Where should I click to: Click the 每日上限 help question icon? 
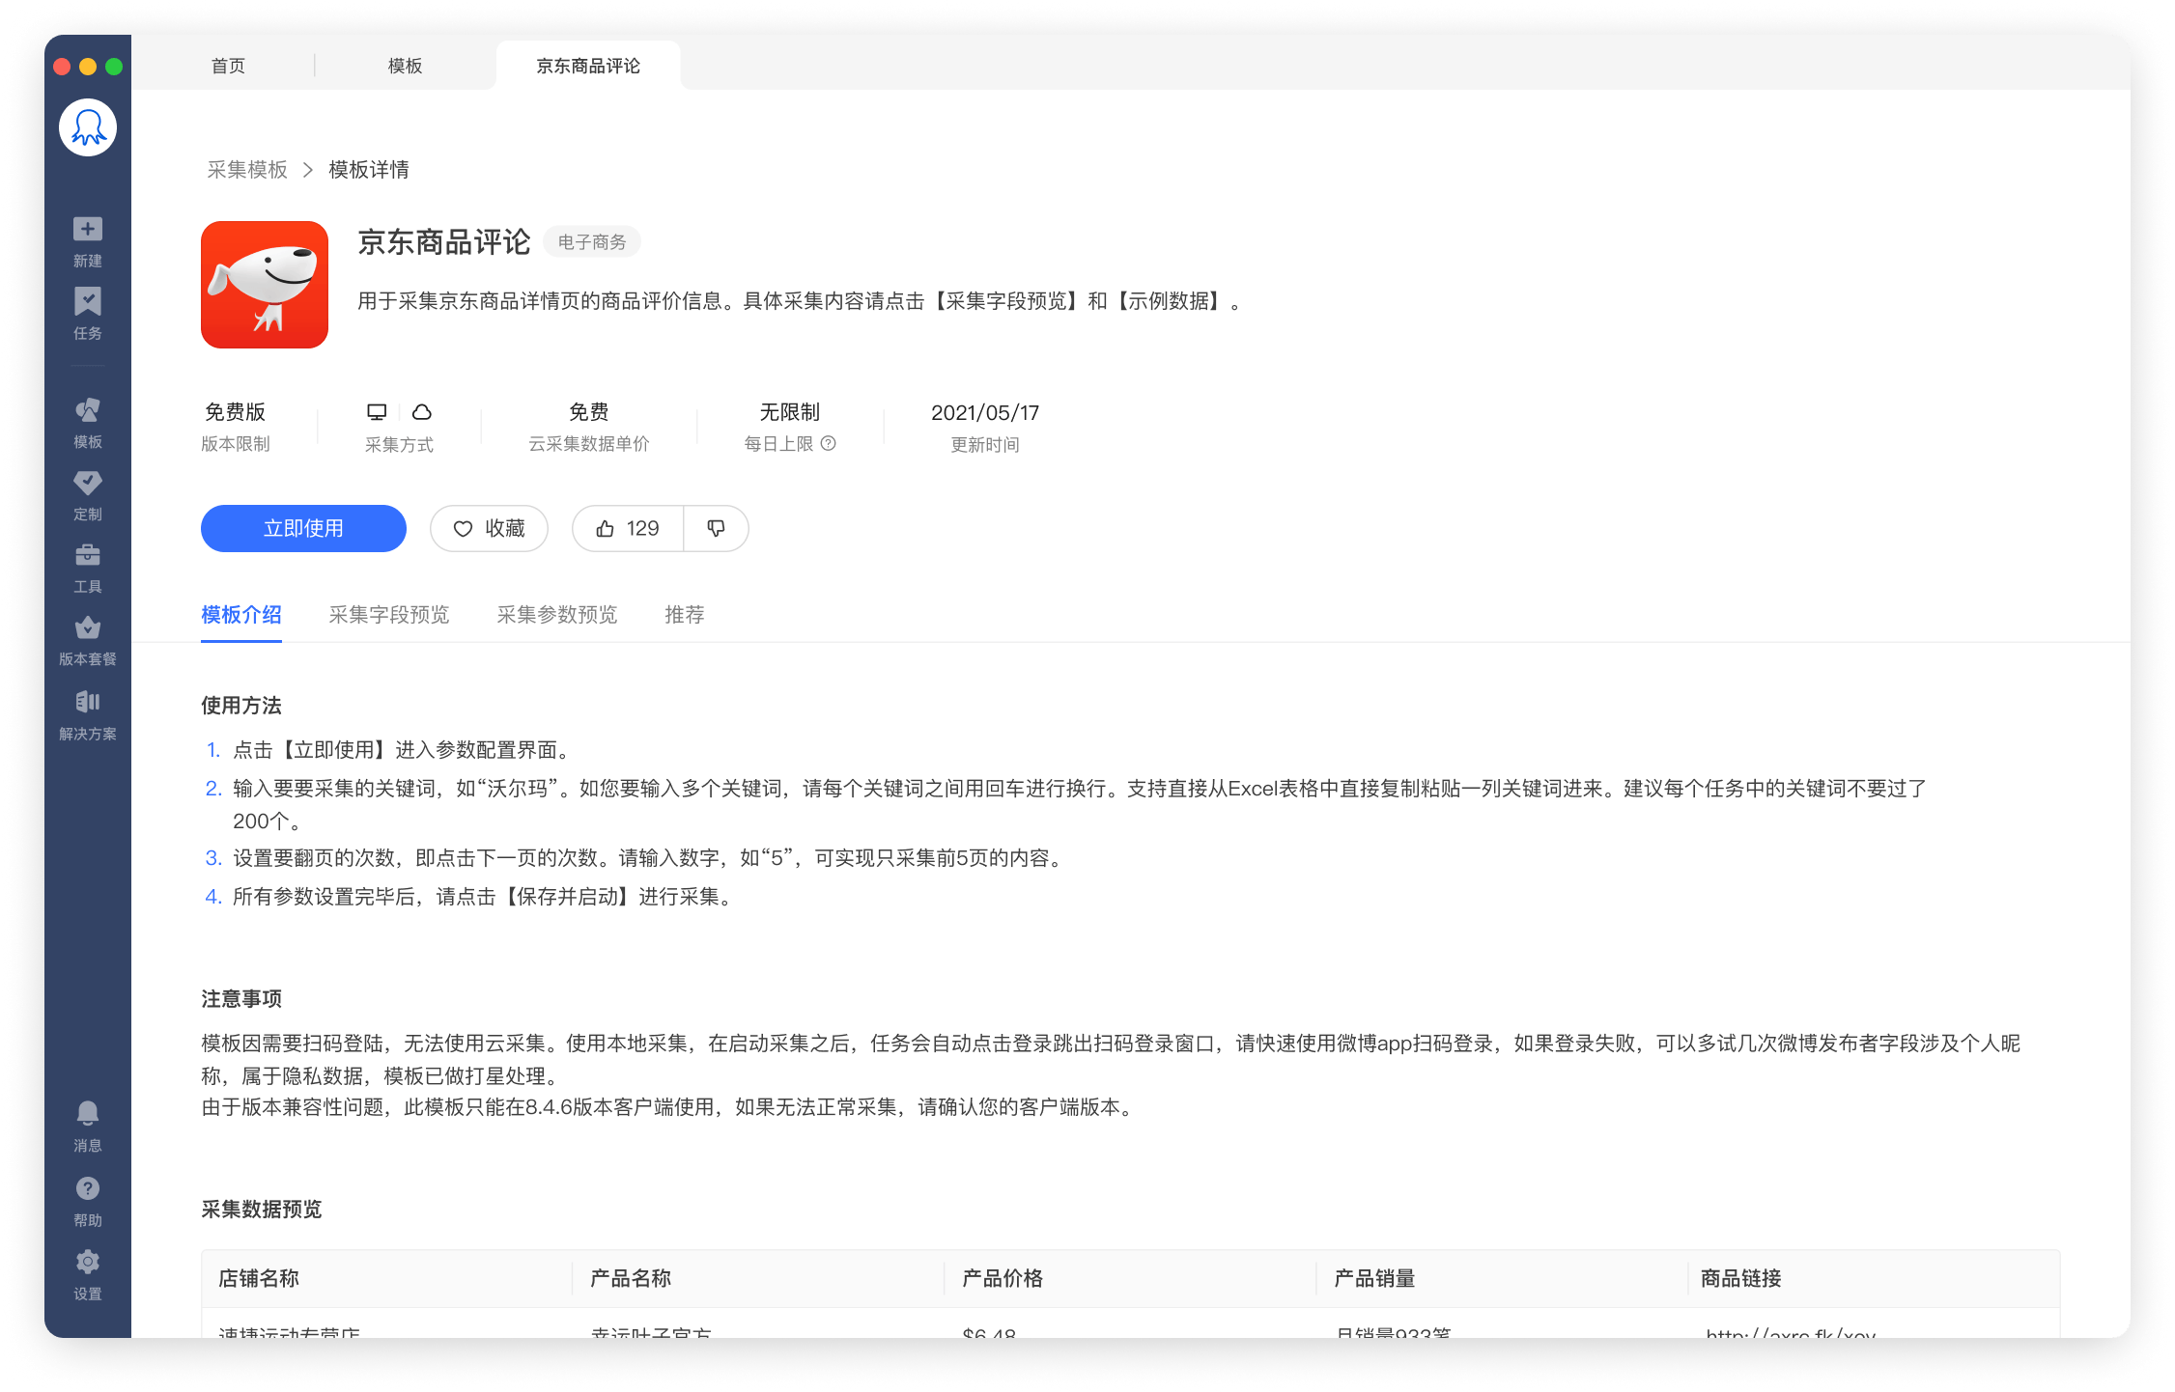click(x=828, y=443)
